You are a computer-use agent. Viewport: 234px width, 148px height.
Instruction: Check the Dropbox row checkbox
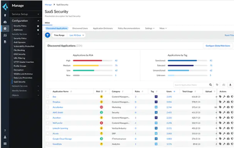tap(48, 102)
